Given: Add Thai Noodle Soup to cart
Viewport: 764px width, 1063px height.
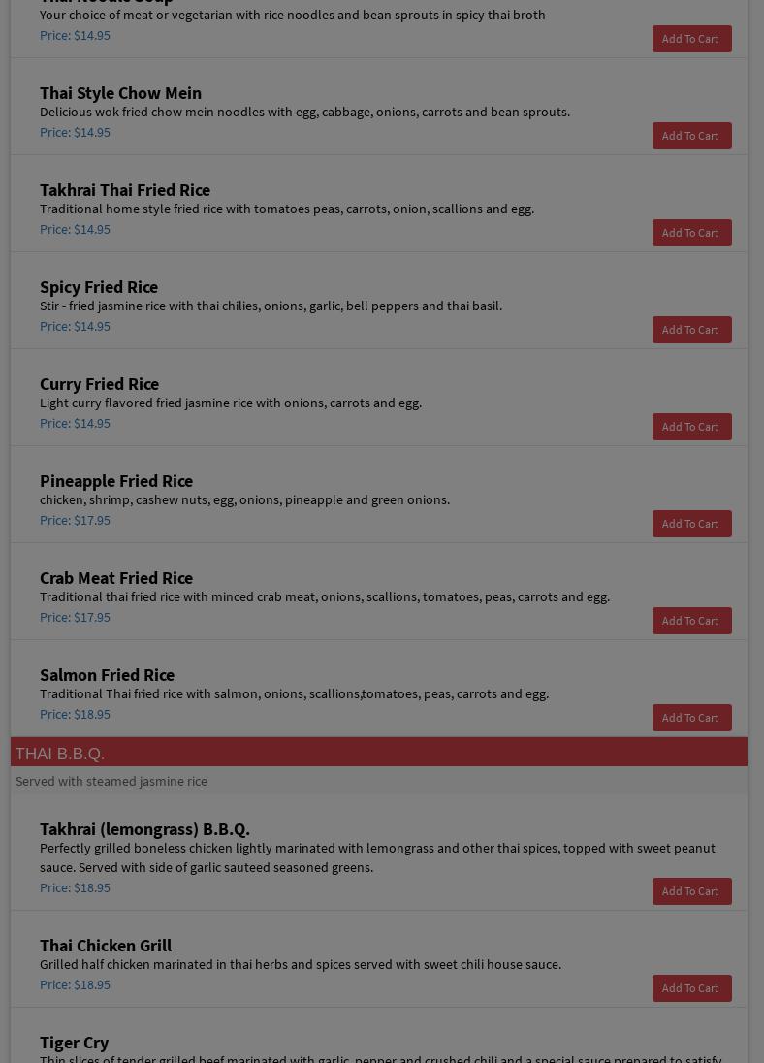Looking at the screenshot, I should (691, 39).
